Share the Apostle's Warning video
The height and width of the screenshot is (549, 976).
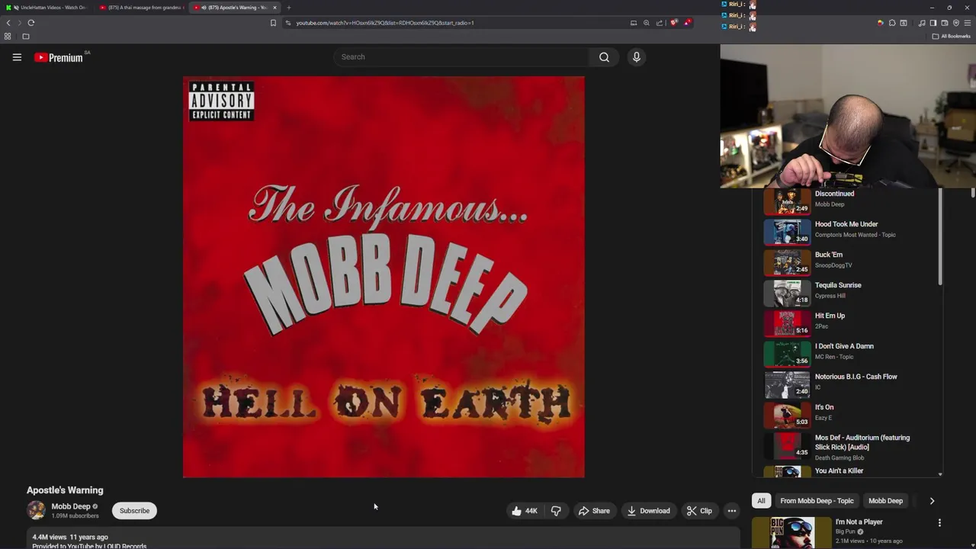pyautogui.click(x=594, y=511)
